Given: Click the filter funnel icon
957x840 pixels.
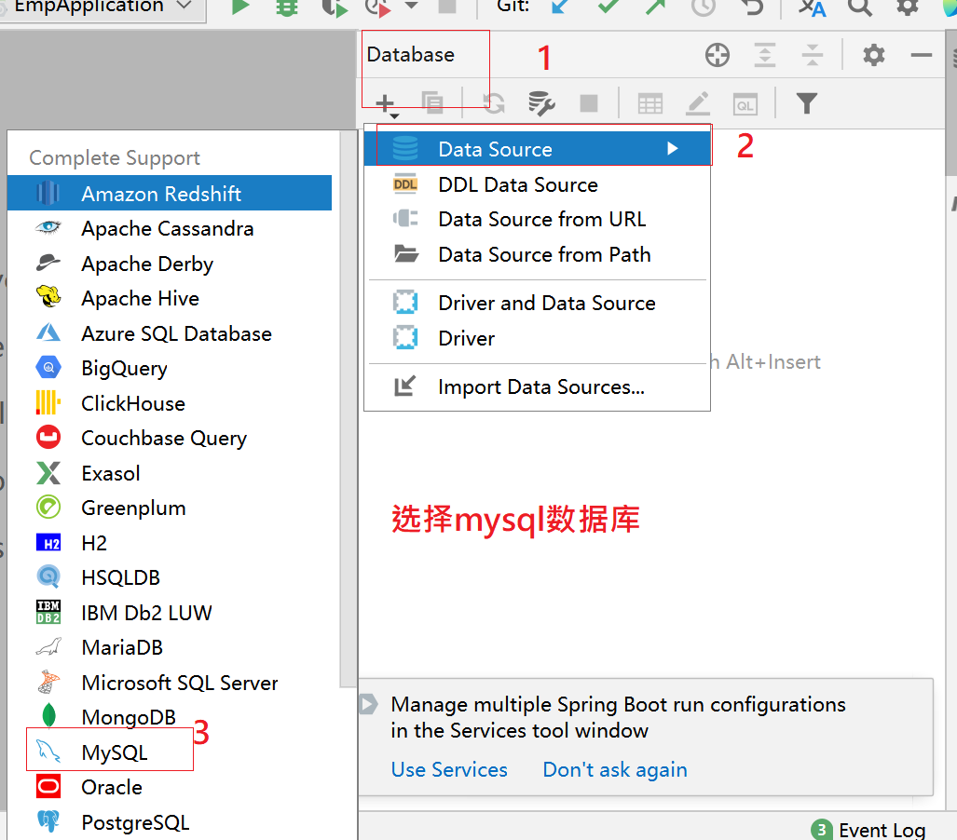Looking at the screenshot, I should (x=807, y=103).
